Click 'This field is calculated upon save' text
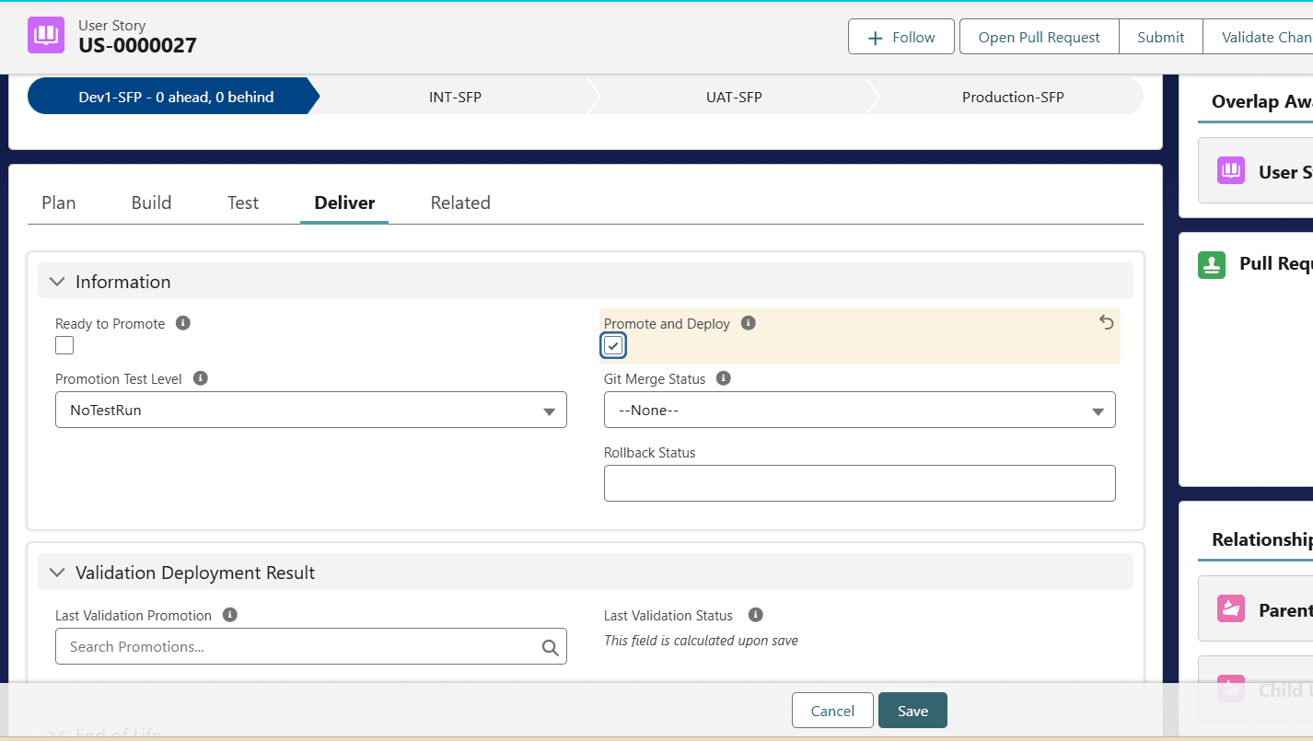The image size is (1313, 741). [701, 641]
